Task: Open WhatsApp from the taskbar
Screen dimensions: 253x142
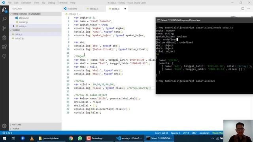Action: coord(80,138)
